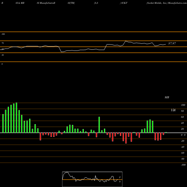Click the -60 label on the MR right axis

pyautogui.click(x=183, y=153)
